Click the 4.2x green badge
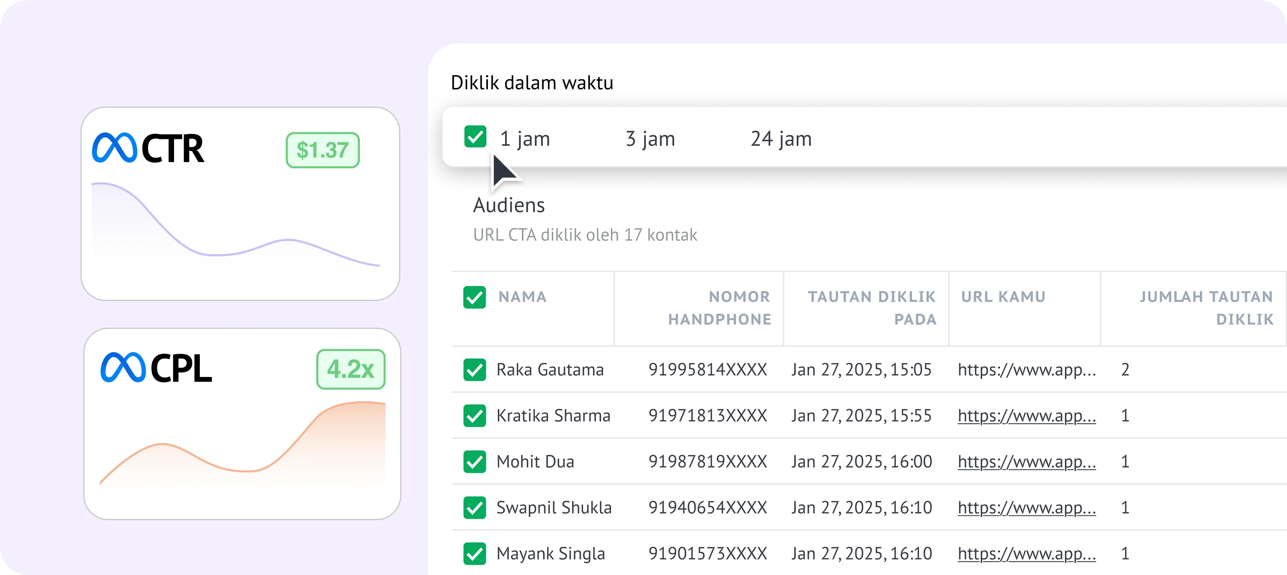 [350, 369]
